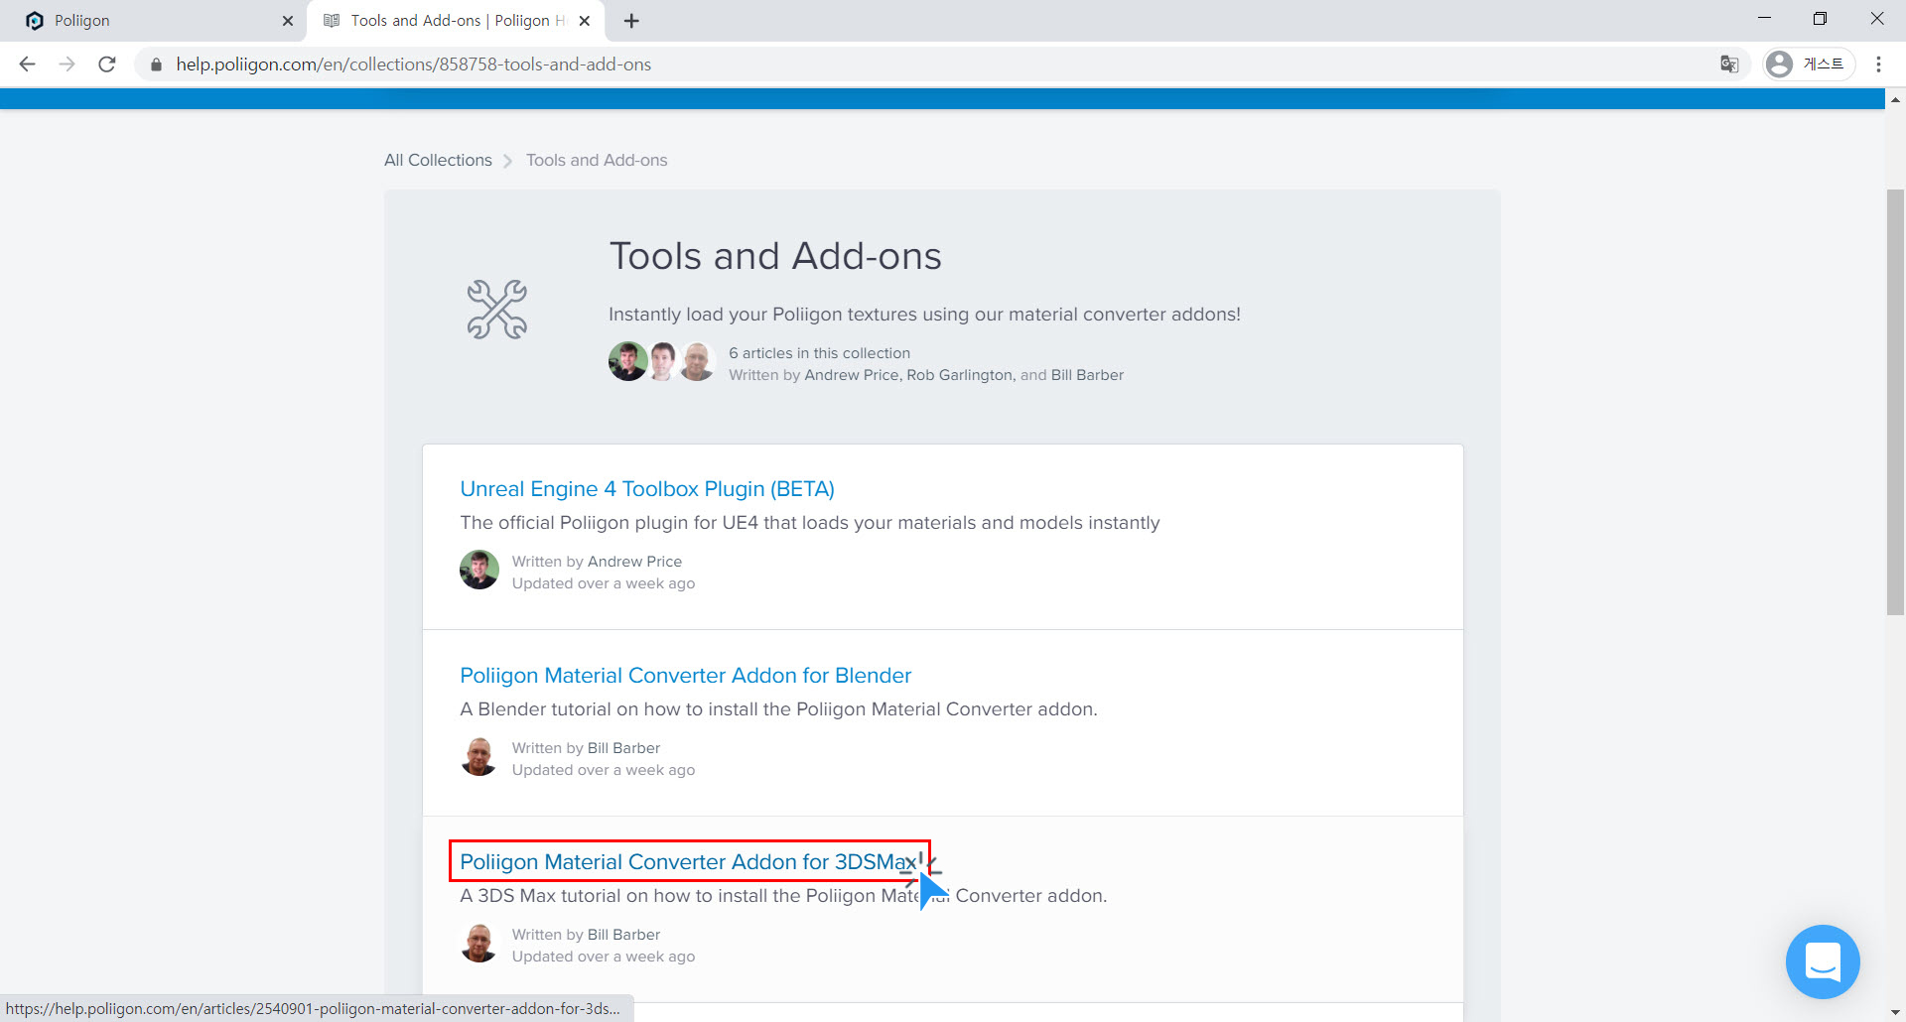Click the browser forward arrow
Image resolution: width=1906 pixels, height=1022 pixels.
[68, 64]
